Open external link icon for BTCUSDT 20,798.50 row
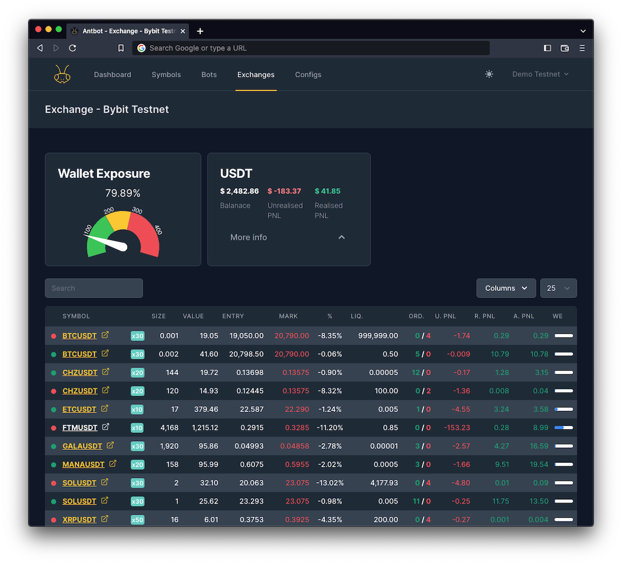Screen dimensions: 622x564 pyautogui.click(x=105, y=353)
